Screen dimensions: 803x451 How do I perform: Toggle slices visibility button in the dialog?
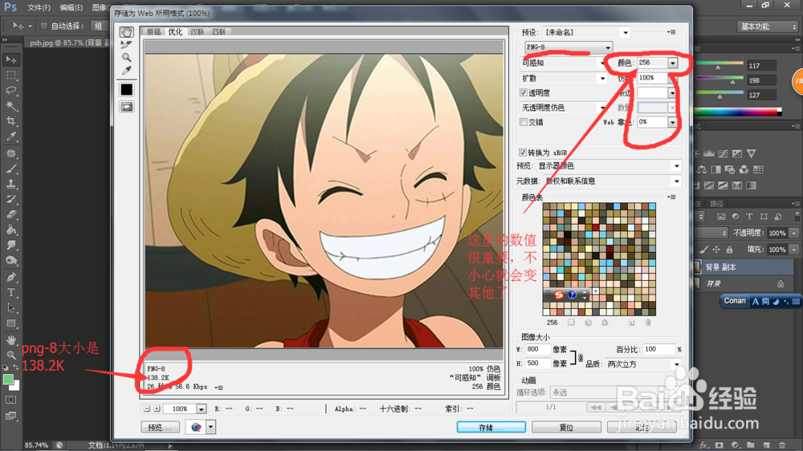coord(127,107)
